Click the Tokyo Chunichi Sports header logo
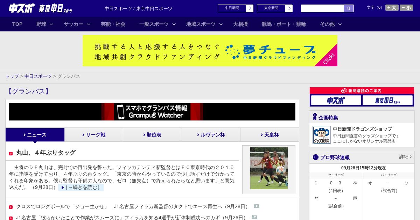 click(x=56, y=8)
